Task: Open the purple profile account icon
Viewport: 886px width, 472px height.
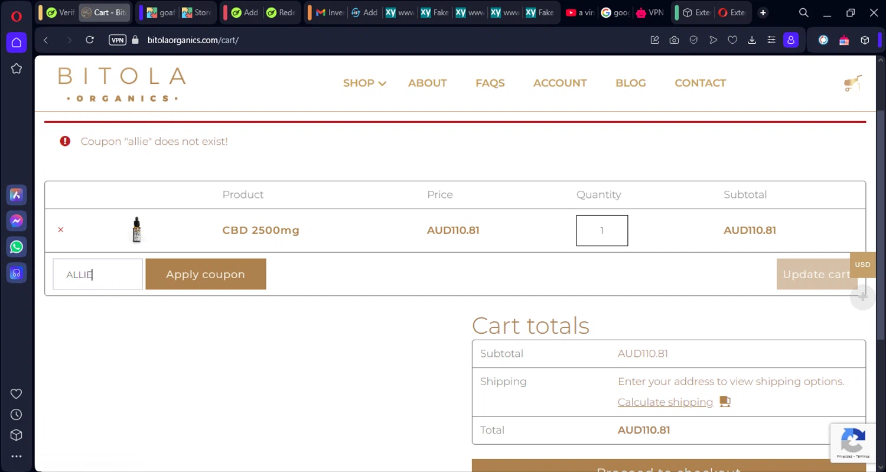Action: tap(791, 40)
